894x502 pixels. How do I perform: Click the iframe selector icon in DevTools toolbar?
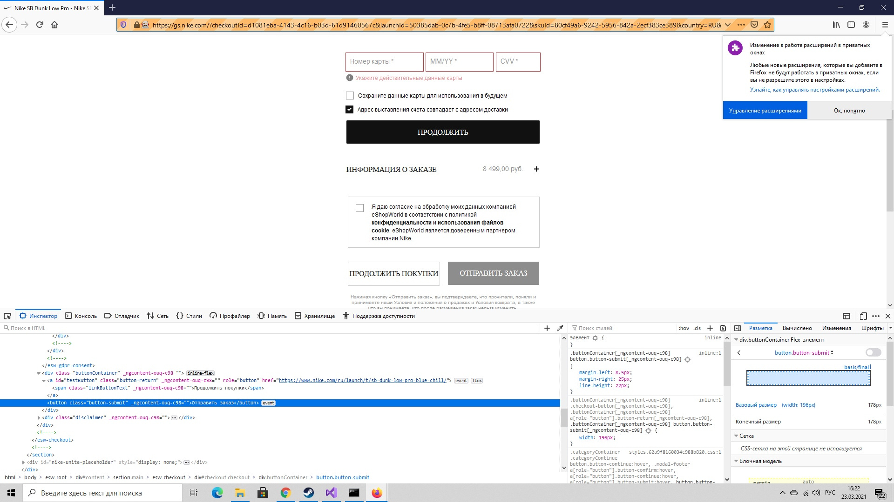(847, 316)
